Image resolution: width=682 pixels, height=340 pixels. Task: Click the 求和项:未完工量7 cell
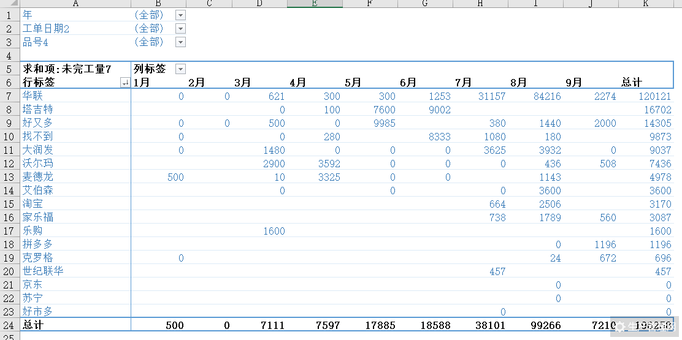point(67,69)
